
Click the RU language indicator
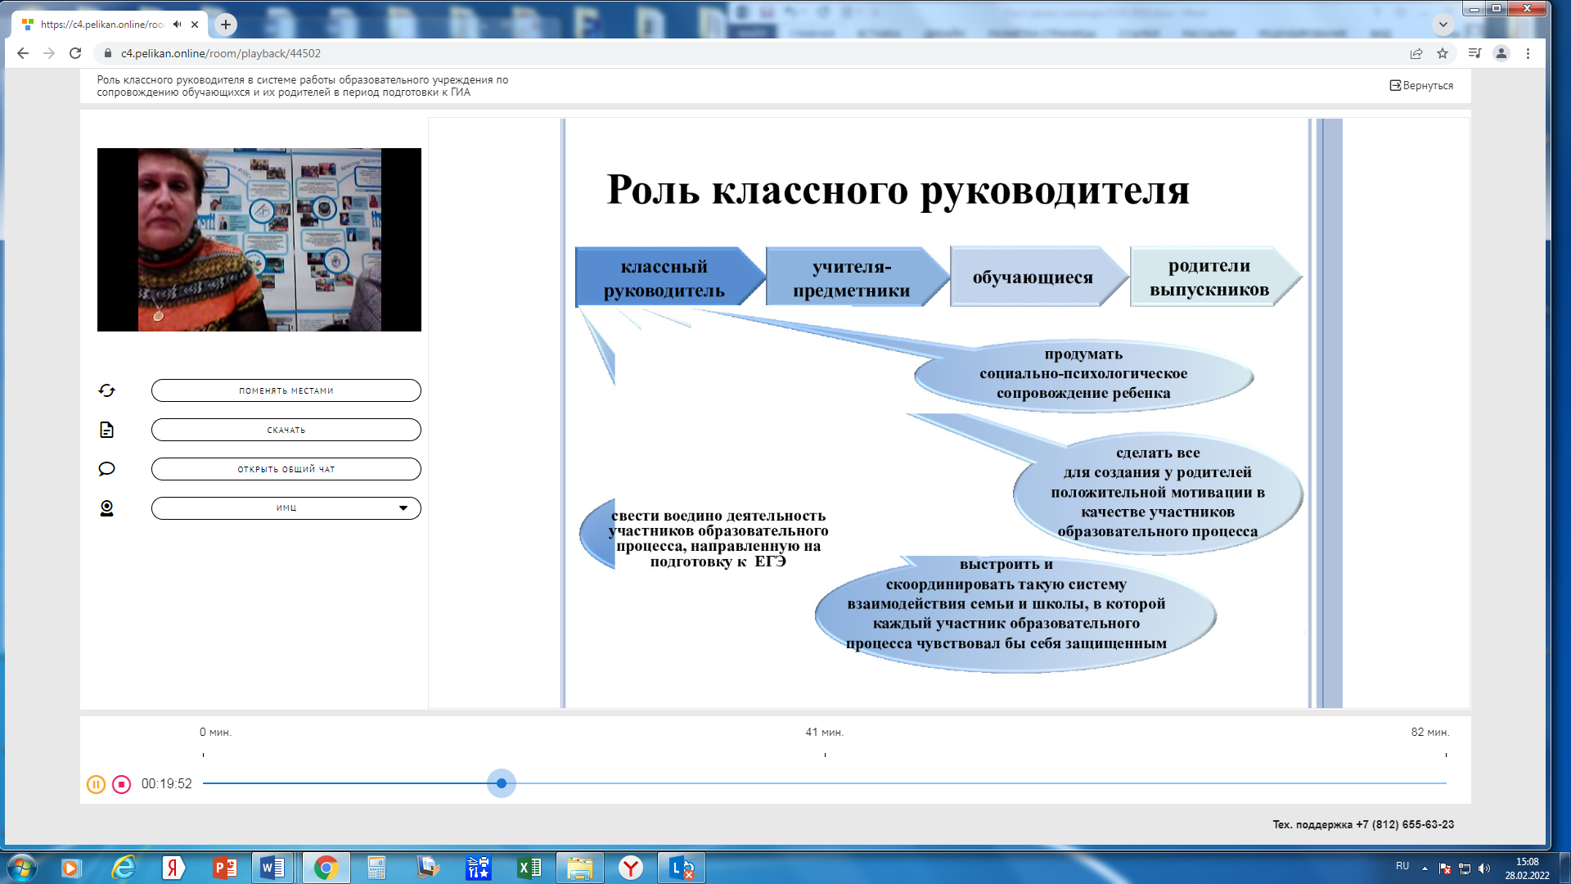1402,866
